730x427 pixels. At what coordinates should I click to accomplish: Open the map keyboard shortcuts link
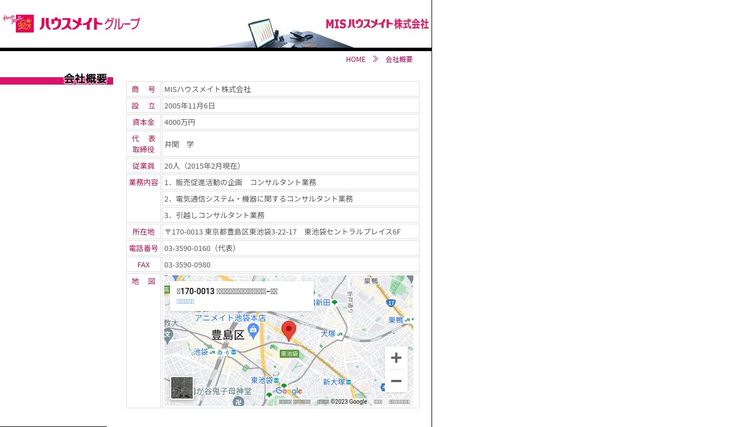(x=295, y=402)
